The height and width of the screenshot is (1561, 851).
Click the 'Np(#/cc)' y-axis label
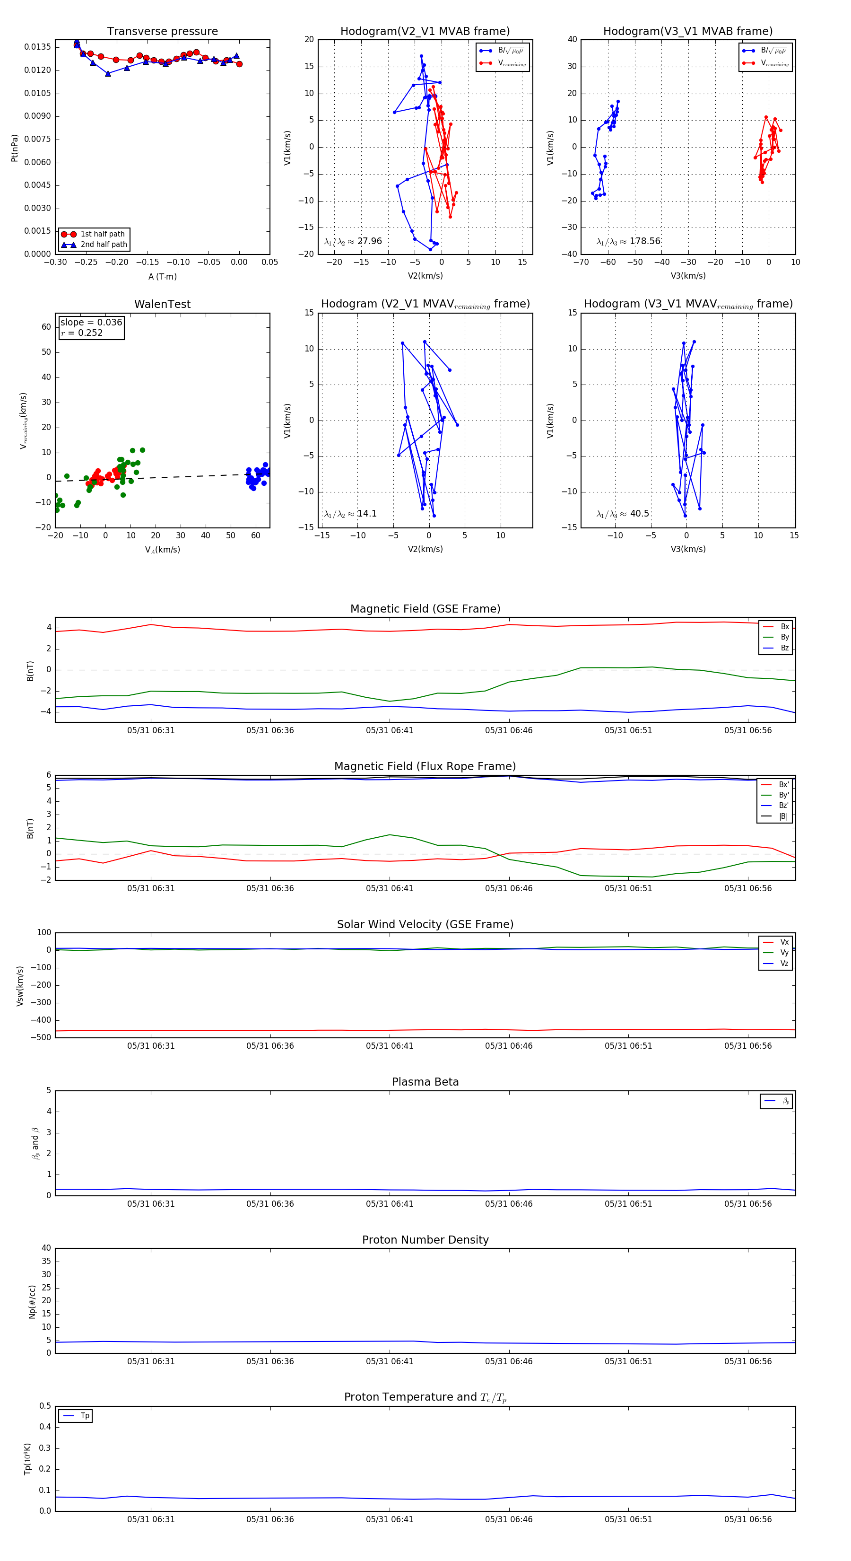click(32, 1300)
